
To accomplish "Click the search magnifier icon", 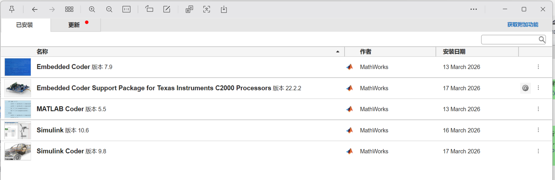I will point(542,39).
